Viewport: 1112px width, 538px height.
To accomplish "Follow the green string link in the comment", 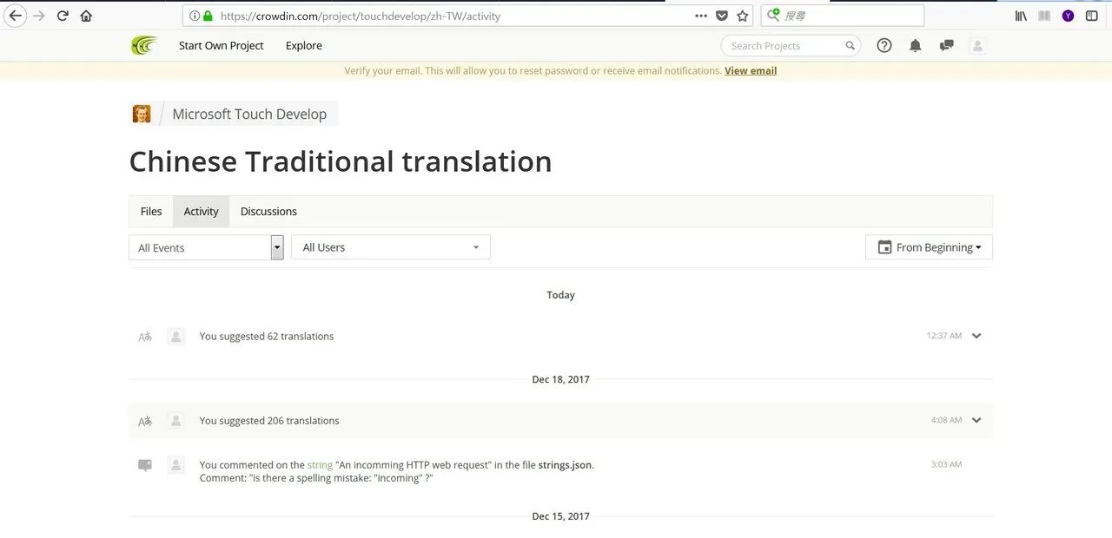I will coord(320,465).
